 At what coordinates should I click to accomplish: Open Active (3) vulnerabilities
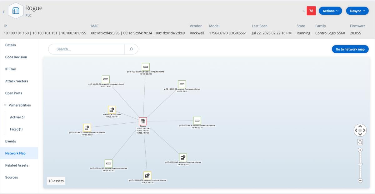[17, 117]
